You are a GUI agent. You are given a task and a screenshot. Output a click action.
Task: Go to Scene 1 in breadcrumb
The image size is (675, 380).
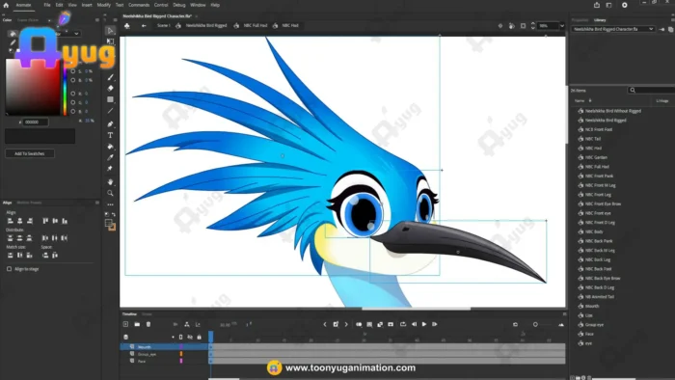click(163, 26)
